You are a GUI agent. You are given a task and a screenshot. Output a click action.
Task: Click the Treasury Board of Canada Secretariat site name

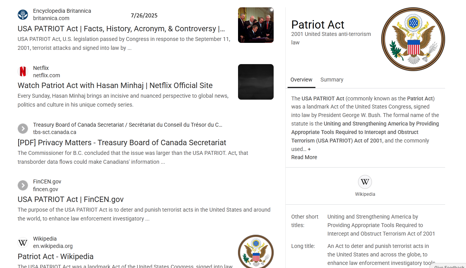128,125
